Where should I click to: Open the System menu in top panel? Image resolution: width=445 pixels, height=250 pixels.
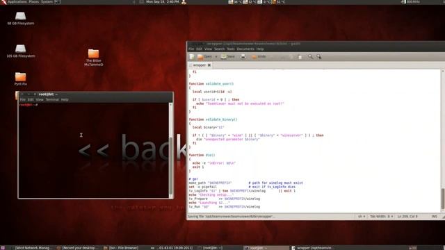47,1
